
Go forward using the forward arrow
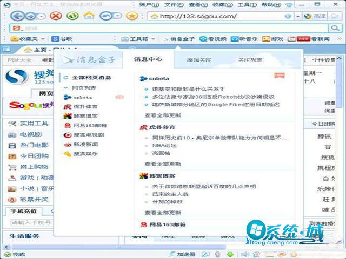click(x=31, y=16)
